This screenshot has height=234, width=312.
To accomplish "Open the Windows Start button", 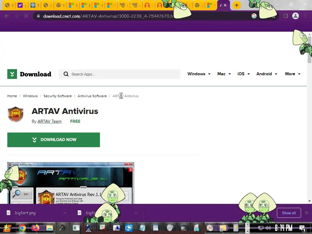I will click(x=7, y=228).
